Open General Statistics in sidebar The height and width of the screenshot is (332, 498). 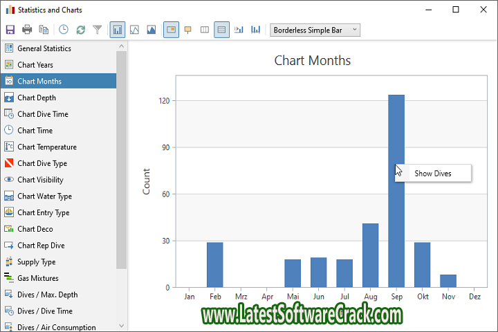pos(44,48)
